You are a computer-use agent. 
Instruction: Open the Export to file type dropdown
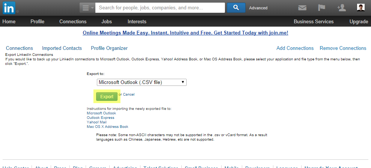(142, 82)
